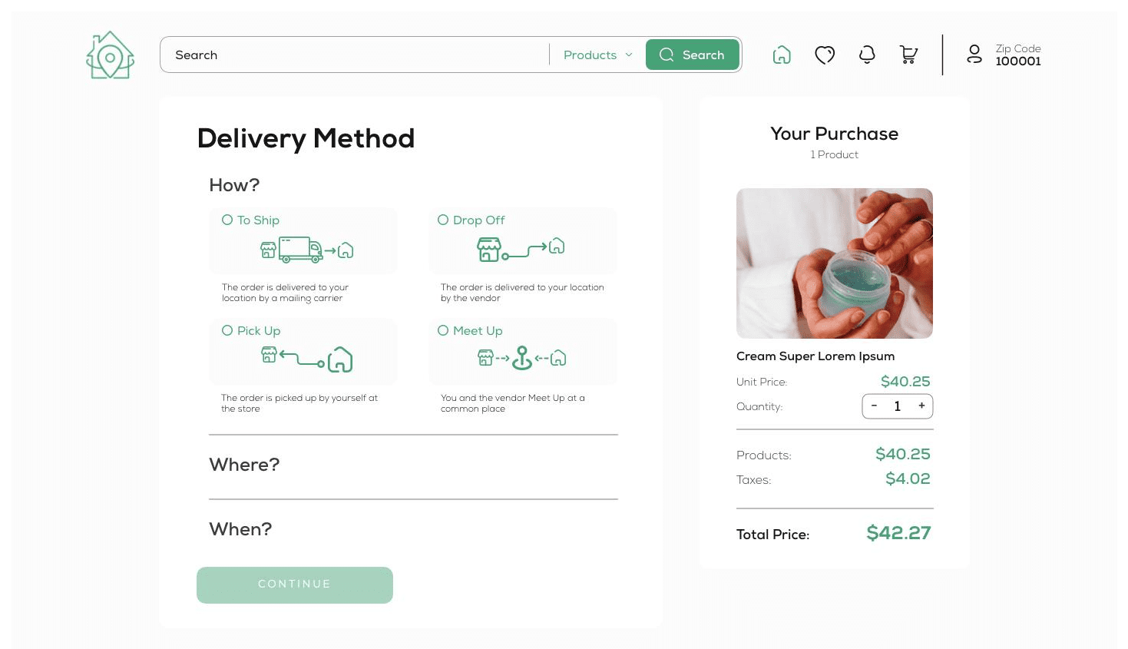Viewport: 1128px width, 649px height.
Task: Click the Total Price $42.27 value
Action: click(898, 533)
